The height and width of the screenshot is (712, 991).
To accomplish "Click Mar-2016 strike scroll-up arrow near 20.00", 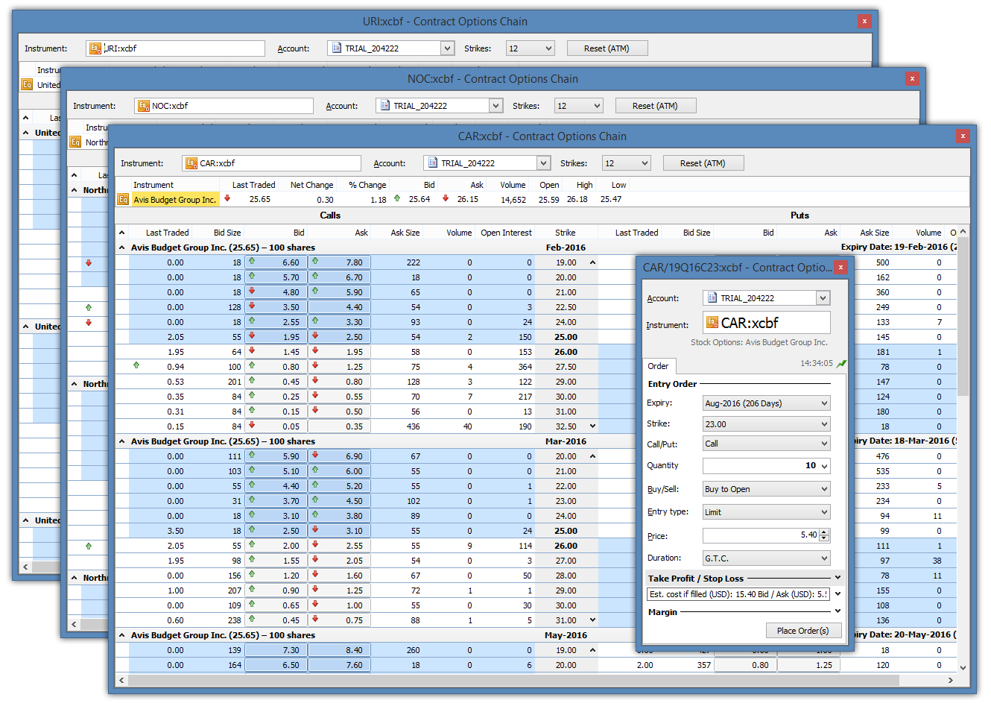I will point(593,456).
